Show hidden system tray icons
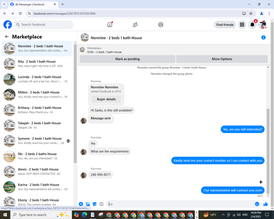The image size is (274, 219). coord(223,215)
